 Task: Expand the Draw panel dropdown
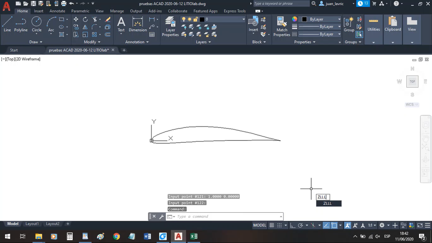point(36,42)
